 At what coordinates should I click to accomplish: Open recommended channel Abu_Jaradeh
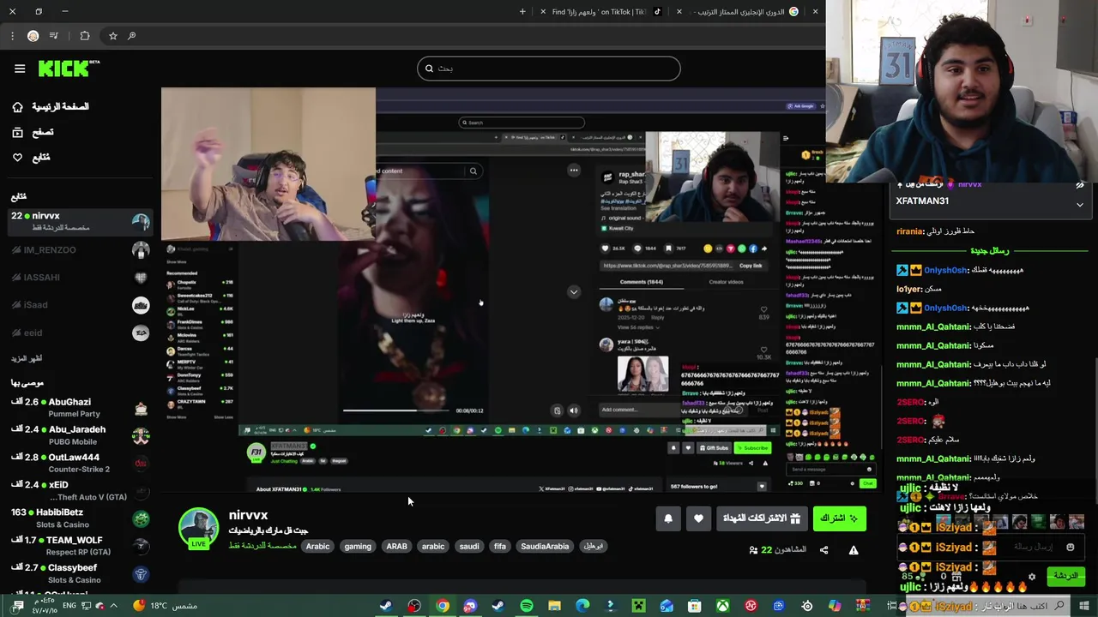coord(79,434)
